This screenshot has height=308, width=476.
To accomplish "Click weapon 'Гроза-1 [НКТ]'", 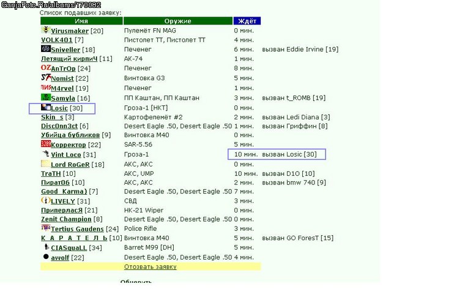I will point(146,108).
